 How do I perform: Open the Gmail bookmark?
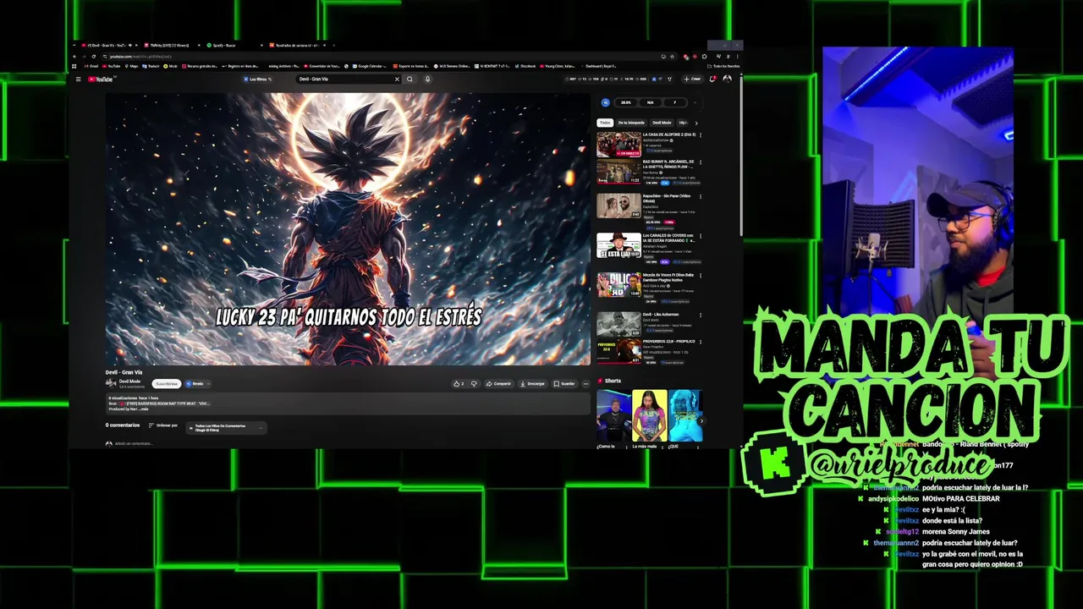(90, 66)
